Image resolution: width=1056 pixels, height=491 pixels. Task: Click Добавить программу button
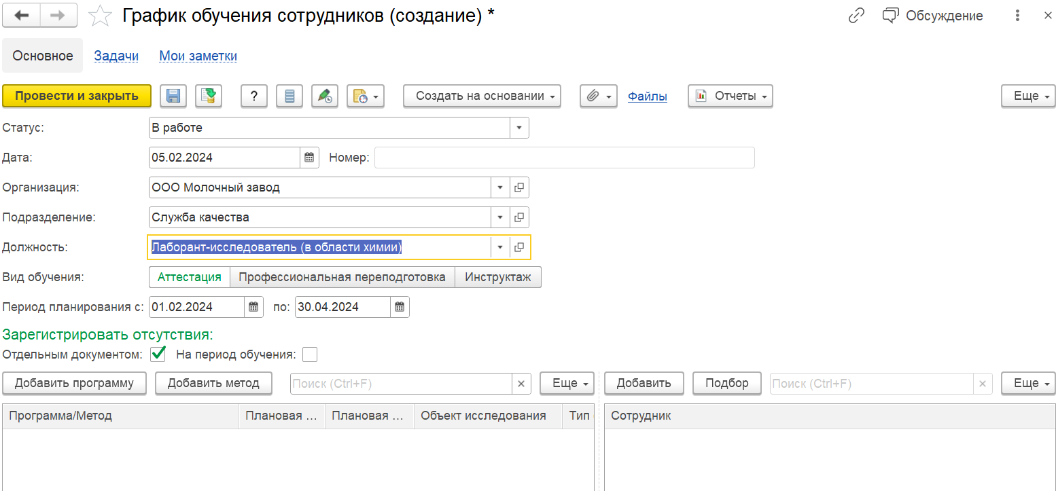[75, 383]
